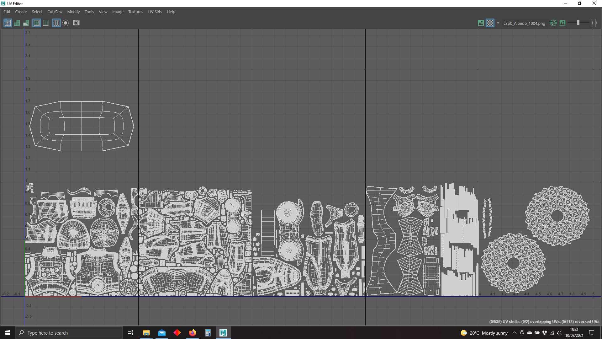
Task: Open dropdown arrow beside checker icon
Action: (x=498, y=23)
